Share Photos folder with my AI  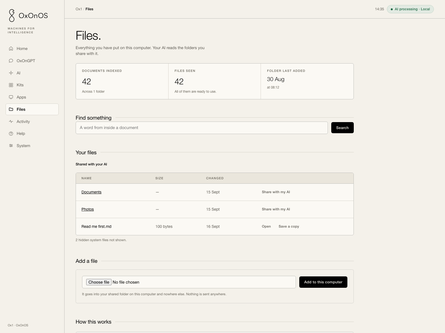tap(276, 209)
